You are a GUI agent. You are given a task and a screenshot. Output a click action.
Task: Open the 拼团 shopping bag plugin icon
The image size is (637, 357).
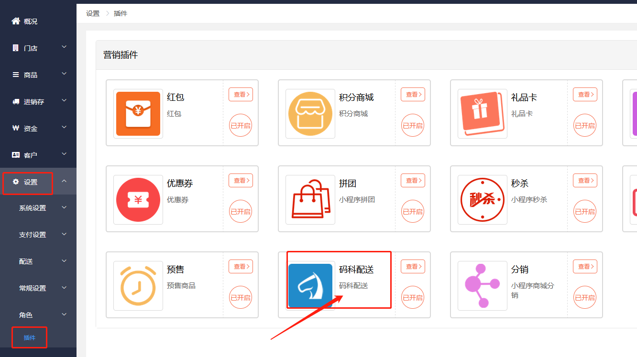(x=310, y=200)
